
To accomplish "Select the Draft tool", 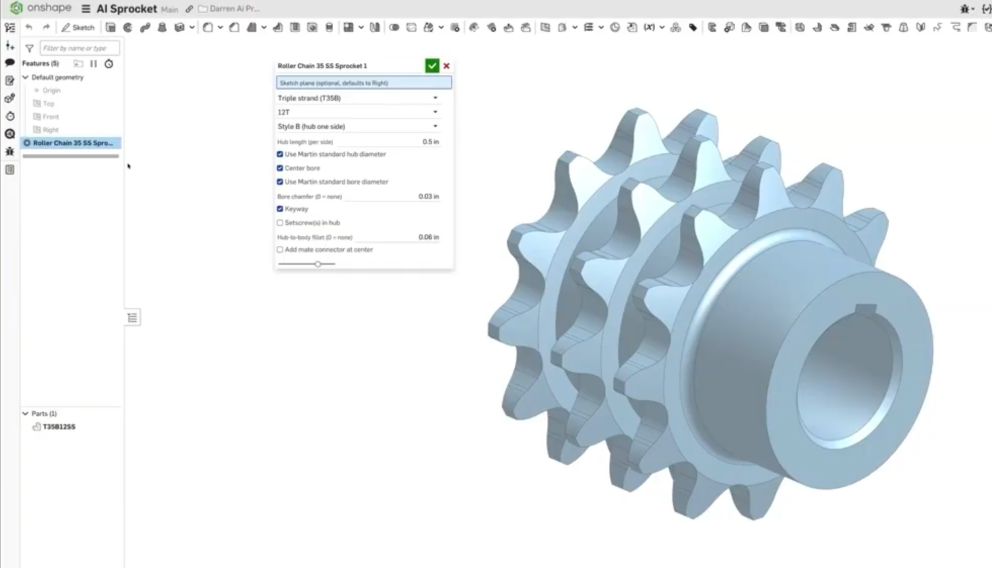I will pos(251,27).
